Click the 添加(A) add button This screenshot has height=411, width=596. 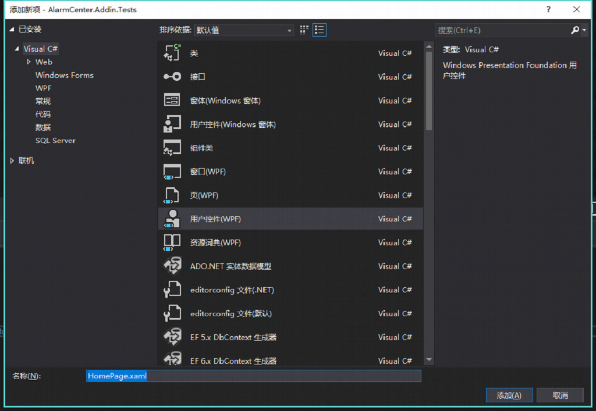point(509,395)
